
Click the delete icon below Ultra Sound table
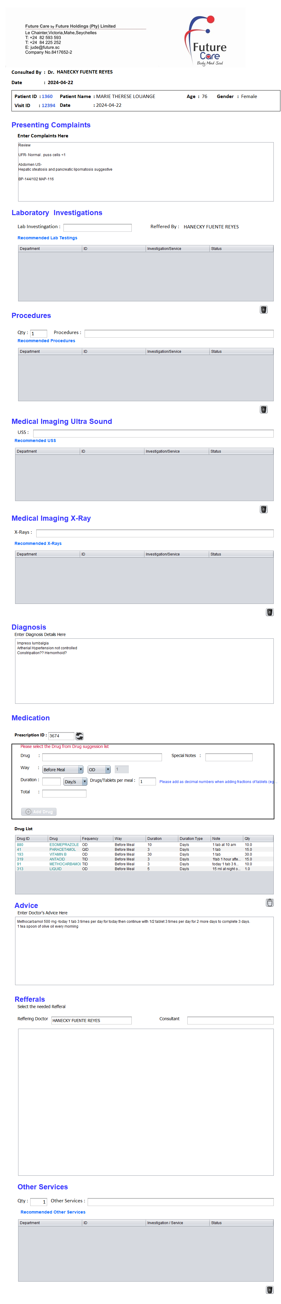coord(263,509)
